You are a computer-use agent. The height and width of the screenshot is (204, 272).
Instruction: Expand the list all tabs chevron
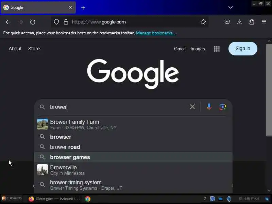[x=231, y=7]
